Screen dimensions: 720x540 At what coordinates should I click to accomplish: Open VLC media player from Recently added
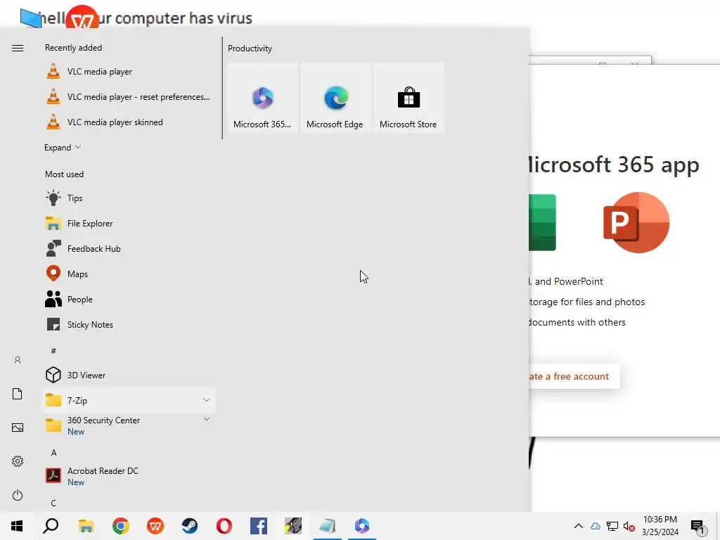tap(129, 72)
